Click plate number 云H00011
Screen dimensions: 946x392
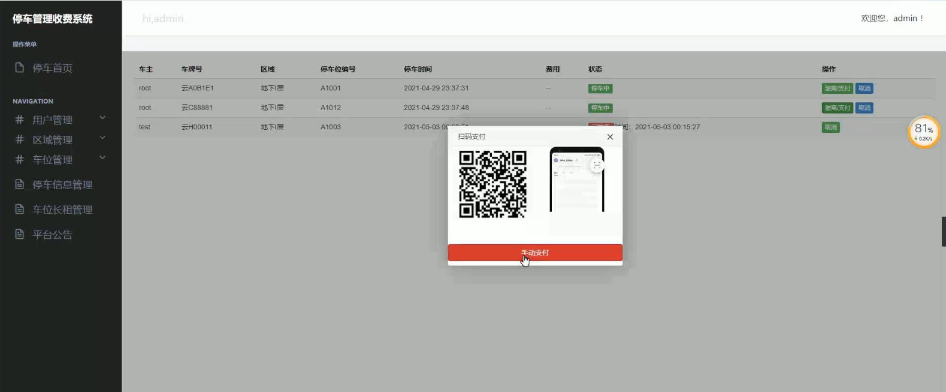click(197, 127)
